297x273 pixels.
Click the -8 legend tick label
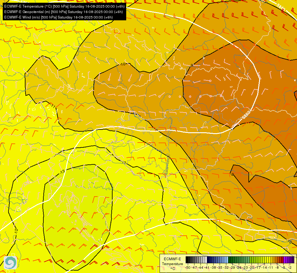[277, 268]
